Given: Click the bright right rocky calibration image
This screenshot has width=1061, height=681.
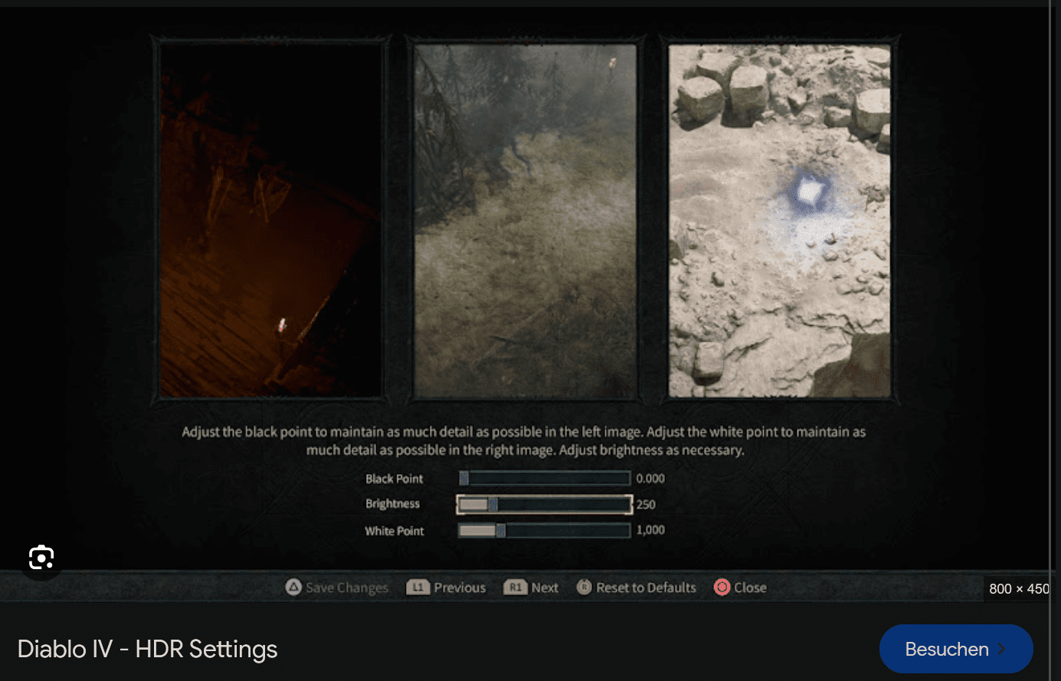Looking at the screenshot, I should point(780,221).
